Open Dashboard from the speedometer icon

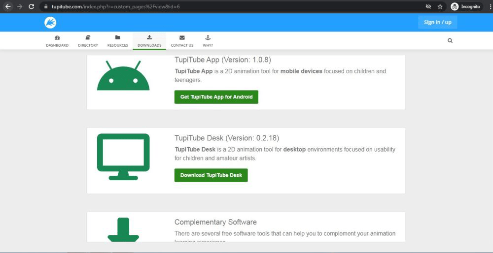pos(57,38)
